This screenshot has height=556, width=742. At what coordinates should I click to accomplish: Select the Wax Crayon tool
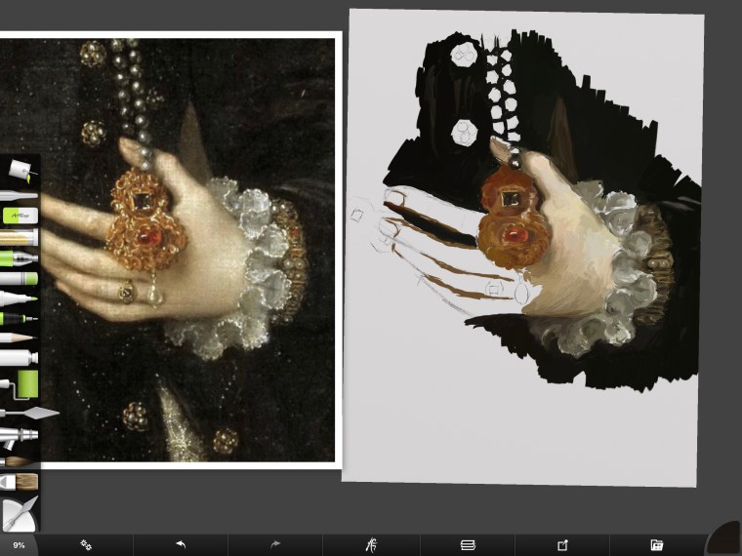[x=19, y=278]
